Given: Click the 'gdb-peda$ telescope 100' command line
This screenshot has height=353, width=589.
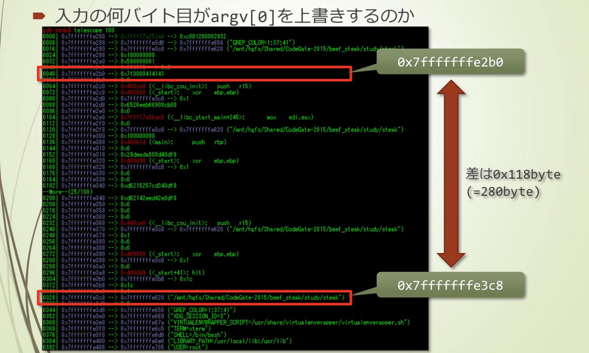Looking at the screenshot, I should [79, 30].
